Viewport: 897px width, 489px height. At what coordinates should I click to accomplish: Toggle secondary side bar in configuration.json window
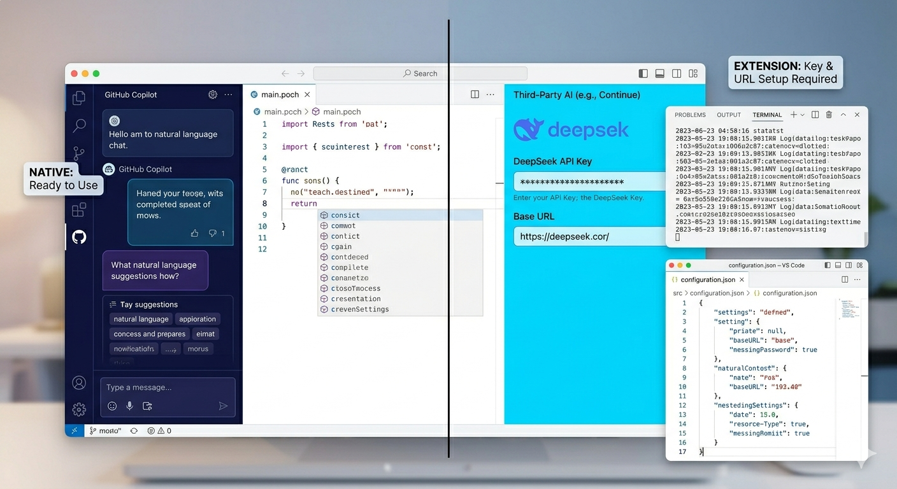(849, 266)
